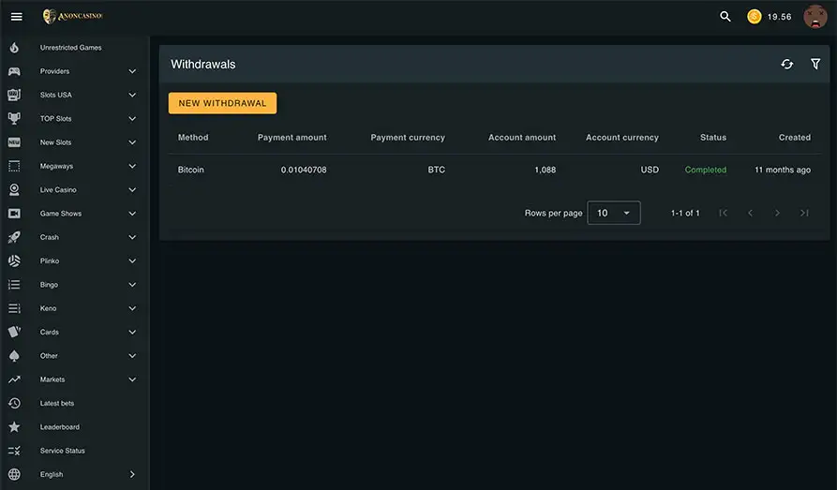Image resolution: width=837 pixels, height=490 pixels.
Task: Click the NEW WITHDRAWAL button
Action: click(x=222, y=103)
